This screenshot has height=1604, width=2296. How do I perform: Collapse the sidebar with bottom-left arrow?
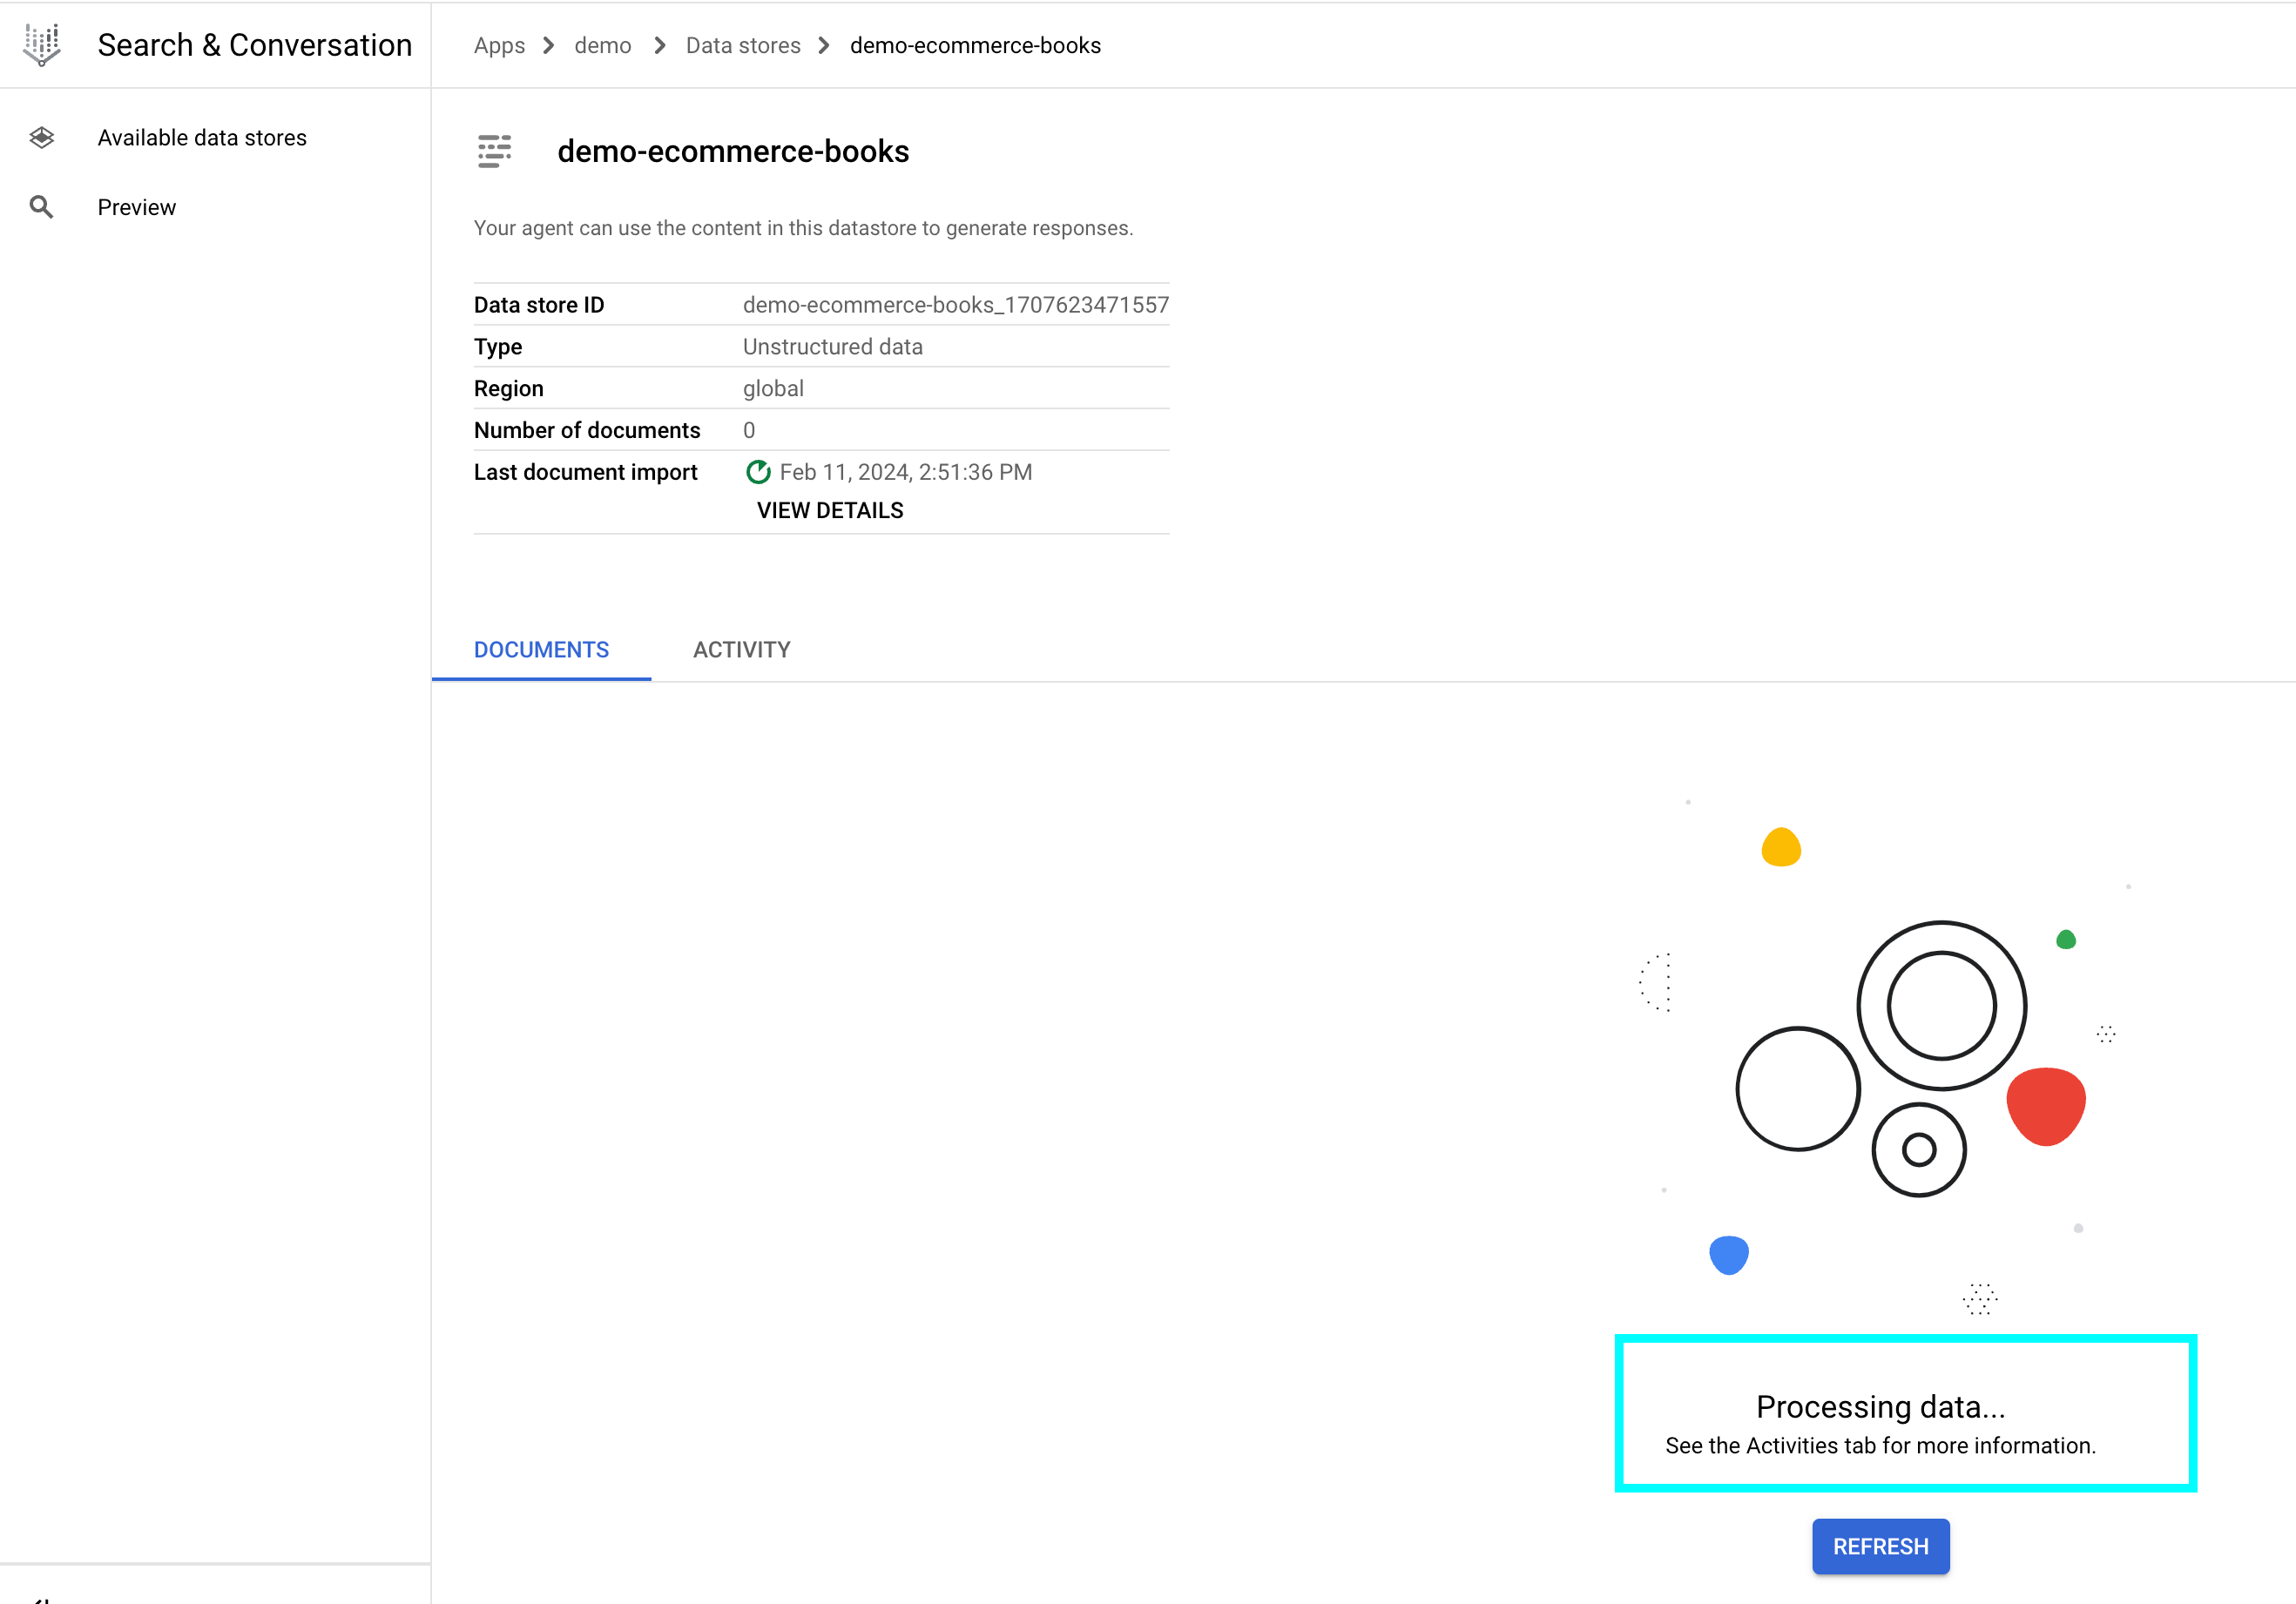(40, 1598)
